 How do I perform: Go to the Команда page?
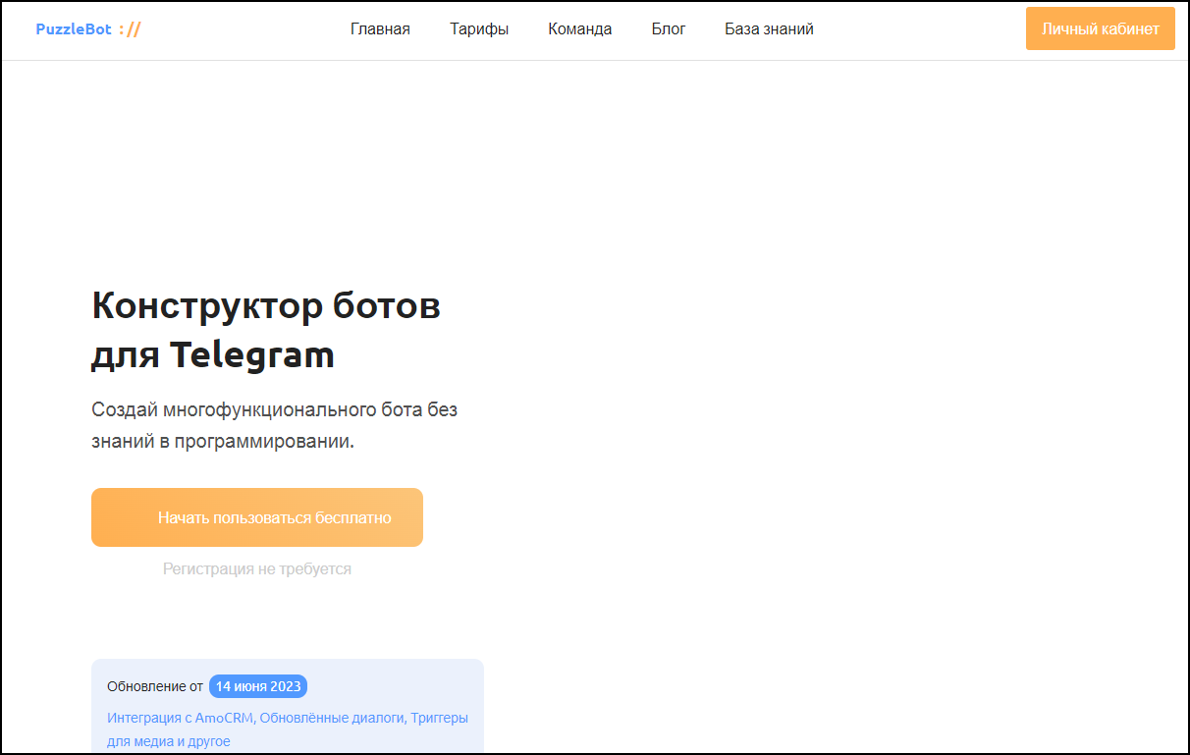click(x=579, y=29)
